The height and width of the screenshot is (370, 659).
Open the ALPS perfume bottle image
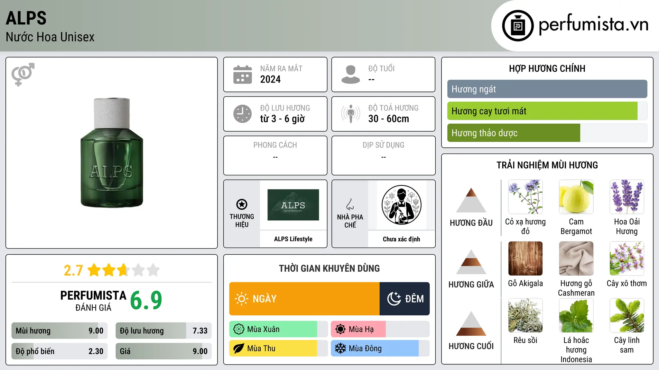point(112,153)
